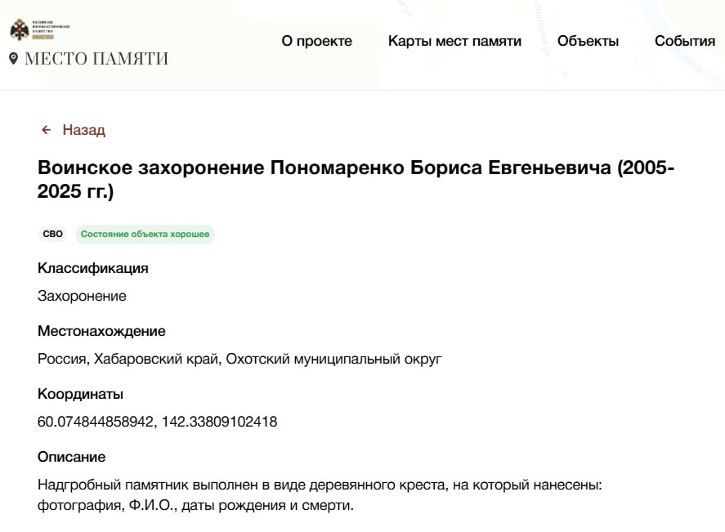Click the Местонахождение label
725x532 pixels.
[101, 331]
